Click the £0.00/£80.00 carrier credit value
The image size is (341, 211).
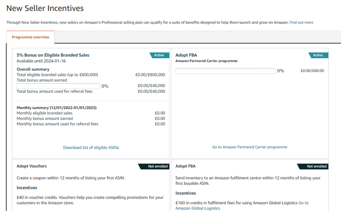click(312, 71)
